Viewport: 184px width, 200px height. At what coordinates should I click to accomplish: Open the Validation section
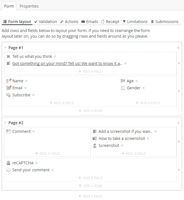point(46,22)
